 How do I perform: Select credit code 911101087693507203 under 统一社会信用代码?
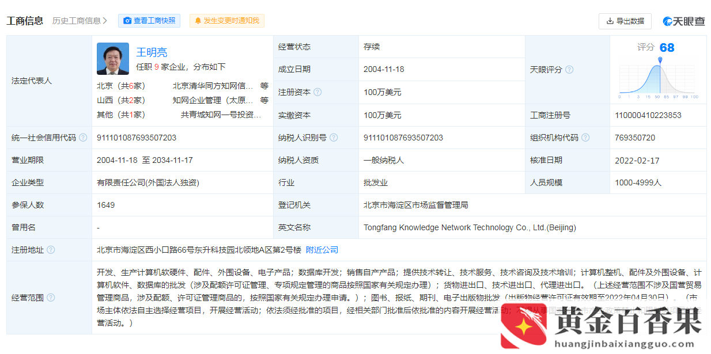click(137, 138)
